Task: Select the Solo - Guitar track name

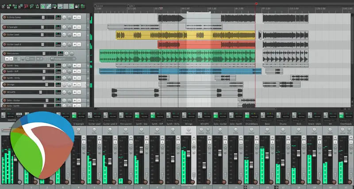Action: coord(13,100)
